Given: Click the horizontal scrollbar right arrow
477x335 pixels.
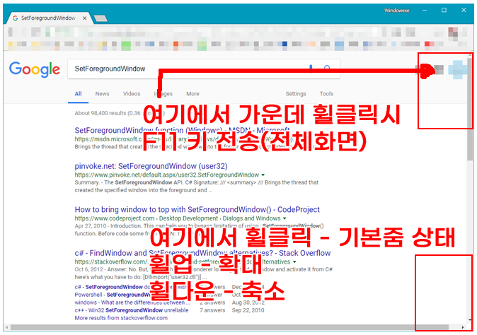Looking at the screenshot, I should [463, 327].
